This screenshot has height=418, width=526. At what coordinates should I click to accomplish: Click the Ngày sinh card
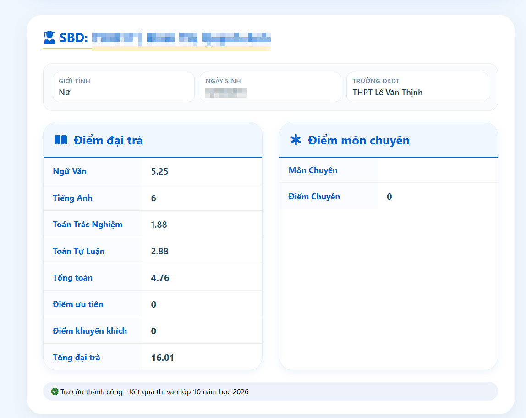(x=270, y=87)
